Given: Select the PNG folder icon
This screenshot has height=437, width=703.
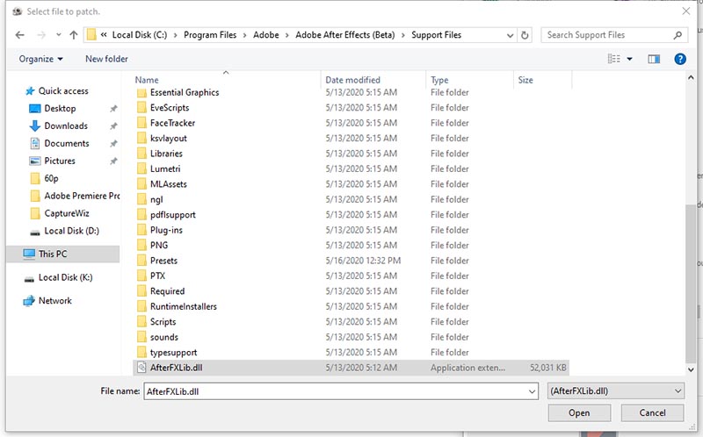Looking at the screenshot, I should (141, 246).
